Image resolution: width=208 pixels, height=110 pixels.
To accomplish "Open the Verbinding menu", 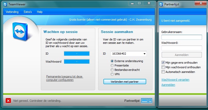I will click(12, 12).
